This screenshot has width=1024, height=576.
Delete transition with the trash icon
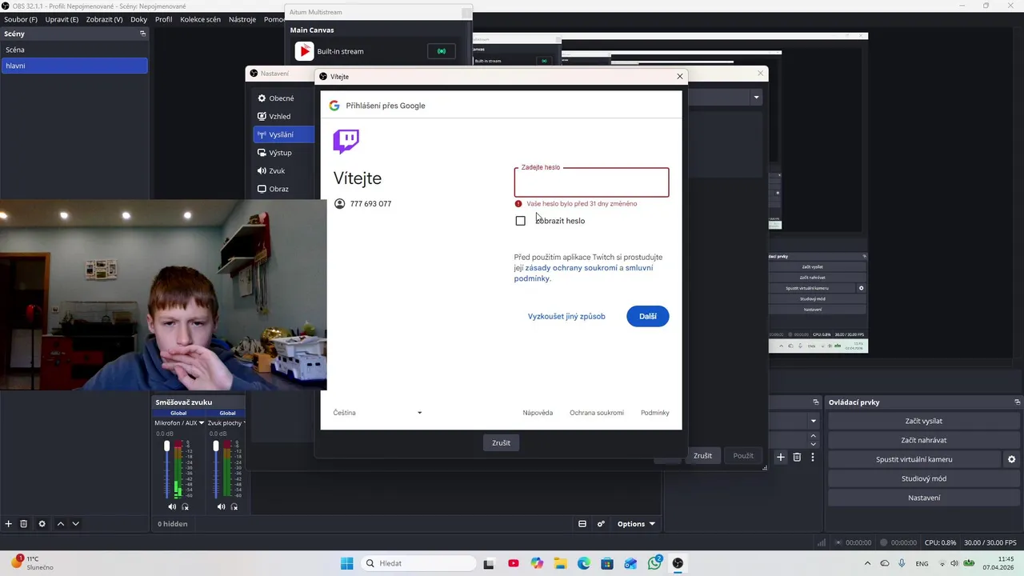click(797, 457)
